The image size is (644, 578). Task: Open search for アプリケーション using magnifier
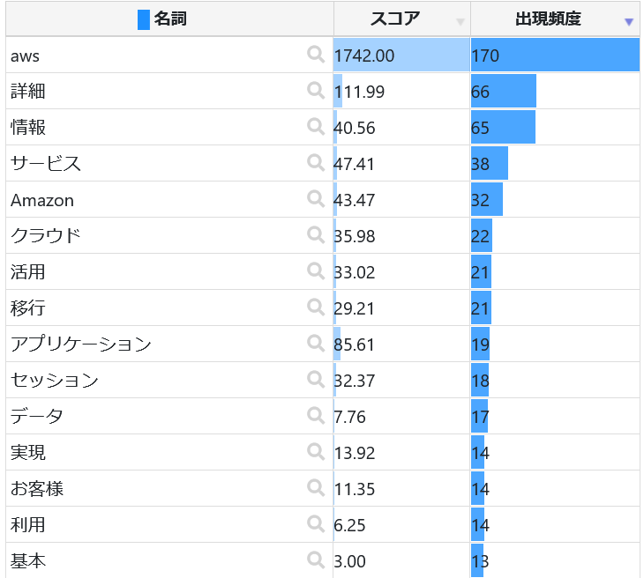[x=316, y=343]
